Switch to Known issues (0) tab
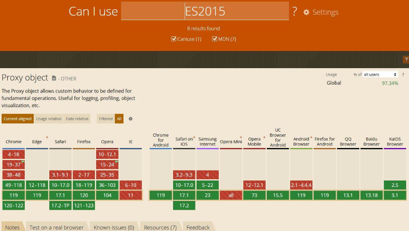 tap(113, 227)
